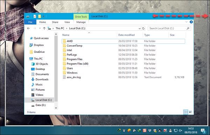Click the red S tray icon
Screen dimensions: 210x135
click(145, 130)
